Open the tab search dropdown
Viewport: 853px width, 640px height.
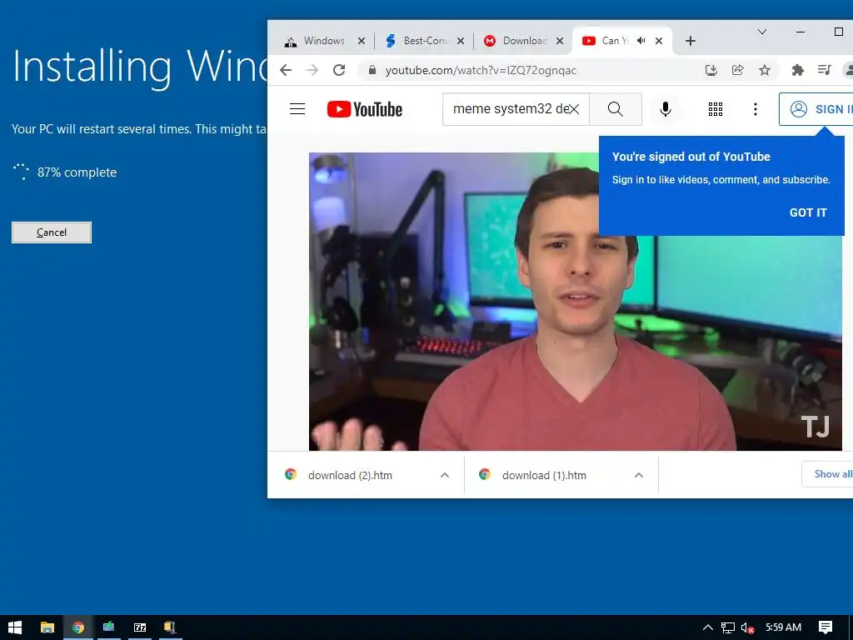tap(762, 32)
